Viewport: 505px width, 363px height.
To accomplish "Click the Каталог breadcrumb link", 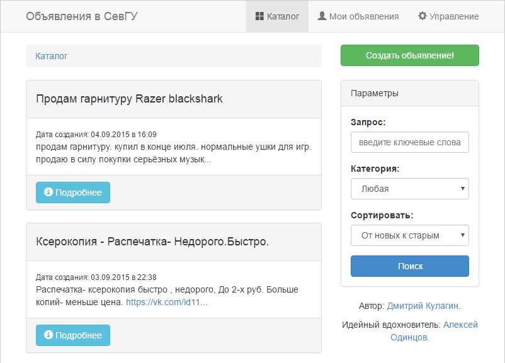I will coord(52,56).
